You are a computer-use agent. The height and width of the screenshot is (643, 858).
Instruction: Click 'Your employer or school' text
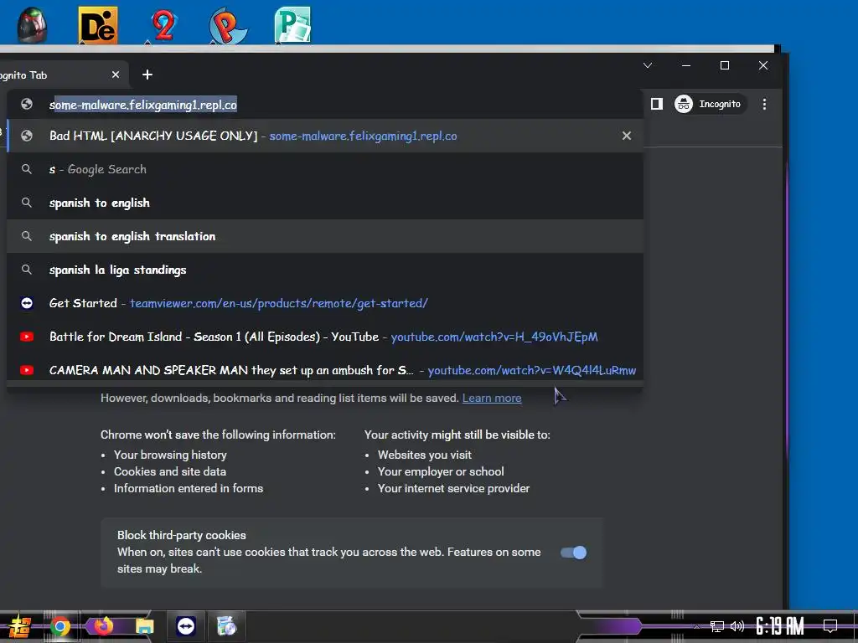[x=441, y=471]
